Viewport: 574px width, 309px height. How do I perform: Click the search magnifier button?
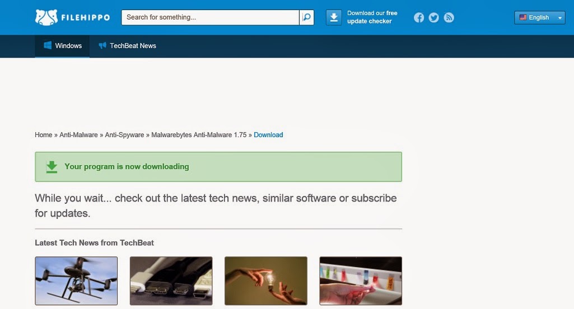pyautogui.click(x=307, y=17)
